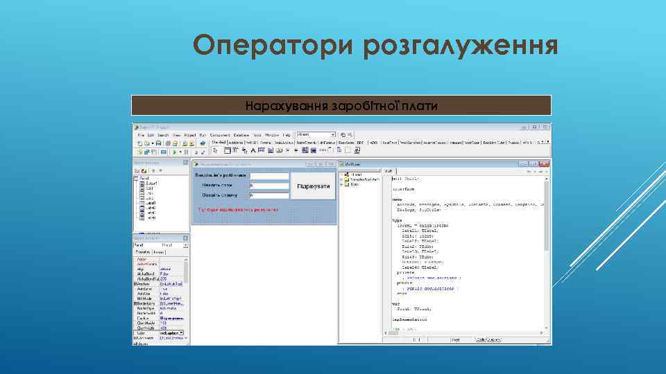Click scroll arrow at component palette tabs end
This screenshot has width=666, height=374.
tap(548, 142)
